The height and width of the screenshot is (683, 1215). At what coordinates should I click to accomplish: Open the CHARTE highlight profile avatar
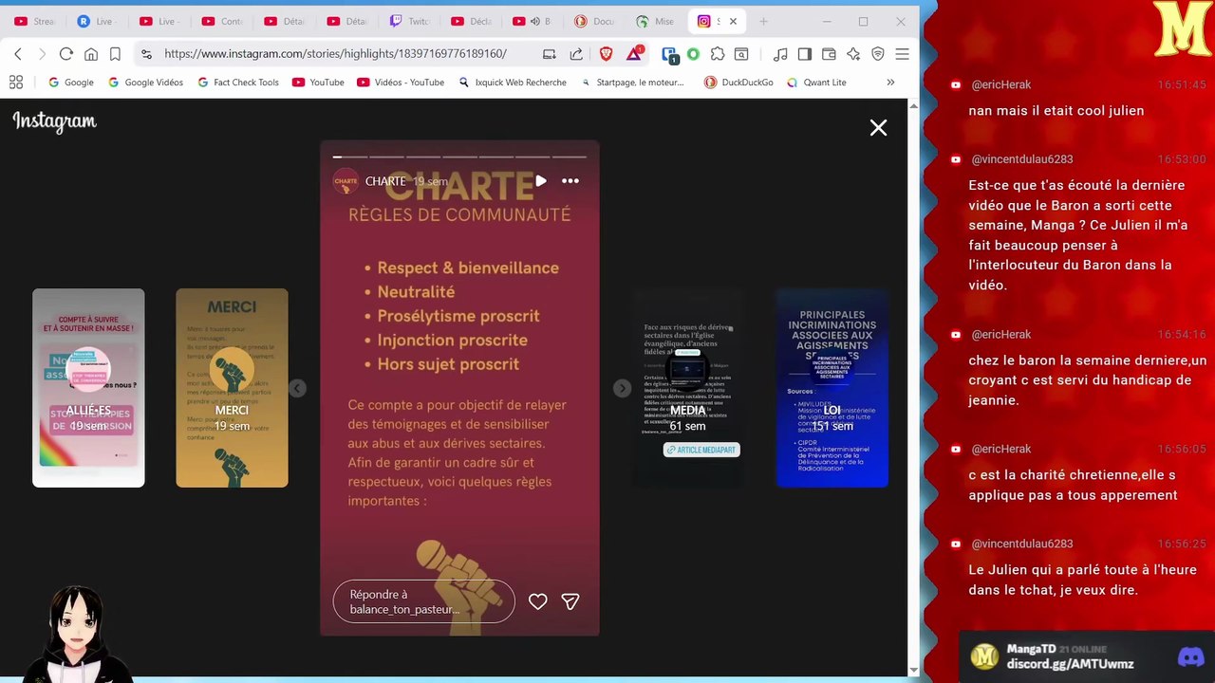[x=346, y=181]
